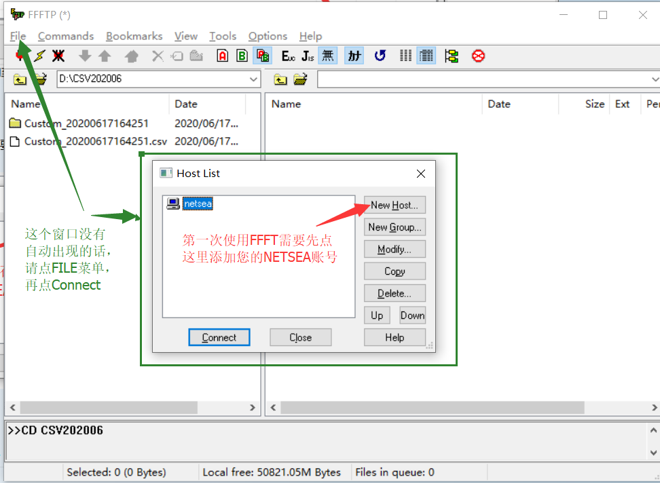Image resolution: width=660 pixels, height=483 pixels.
Task: Click local pane scroll right arrow
Action: coord(253,407)
